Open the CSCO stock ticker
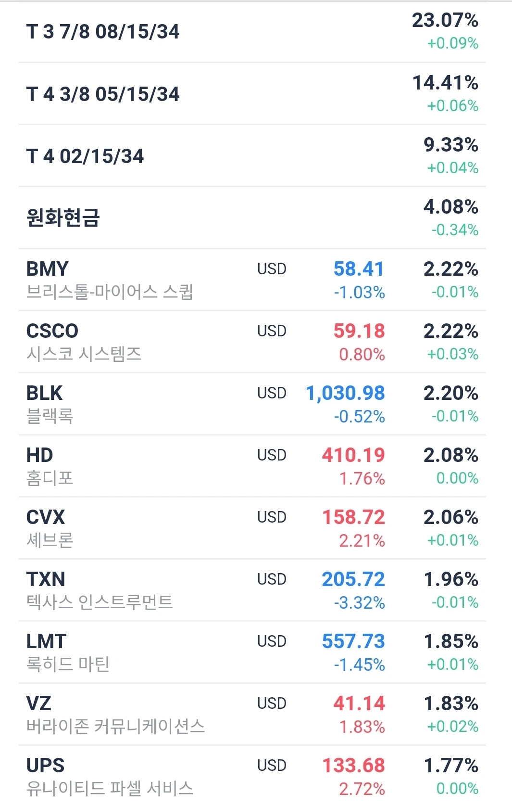Viewport: 512px width, 806px height. [x=52, y=331]
